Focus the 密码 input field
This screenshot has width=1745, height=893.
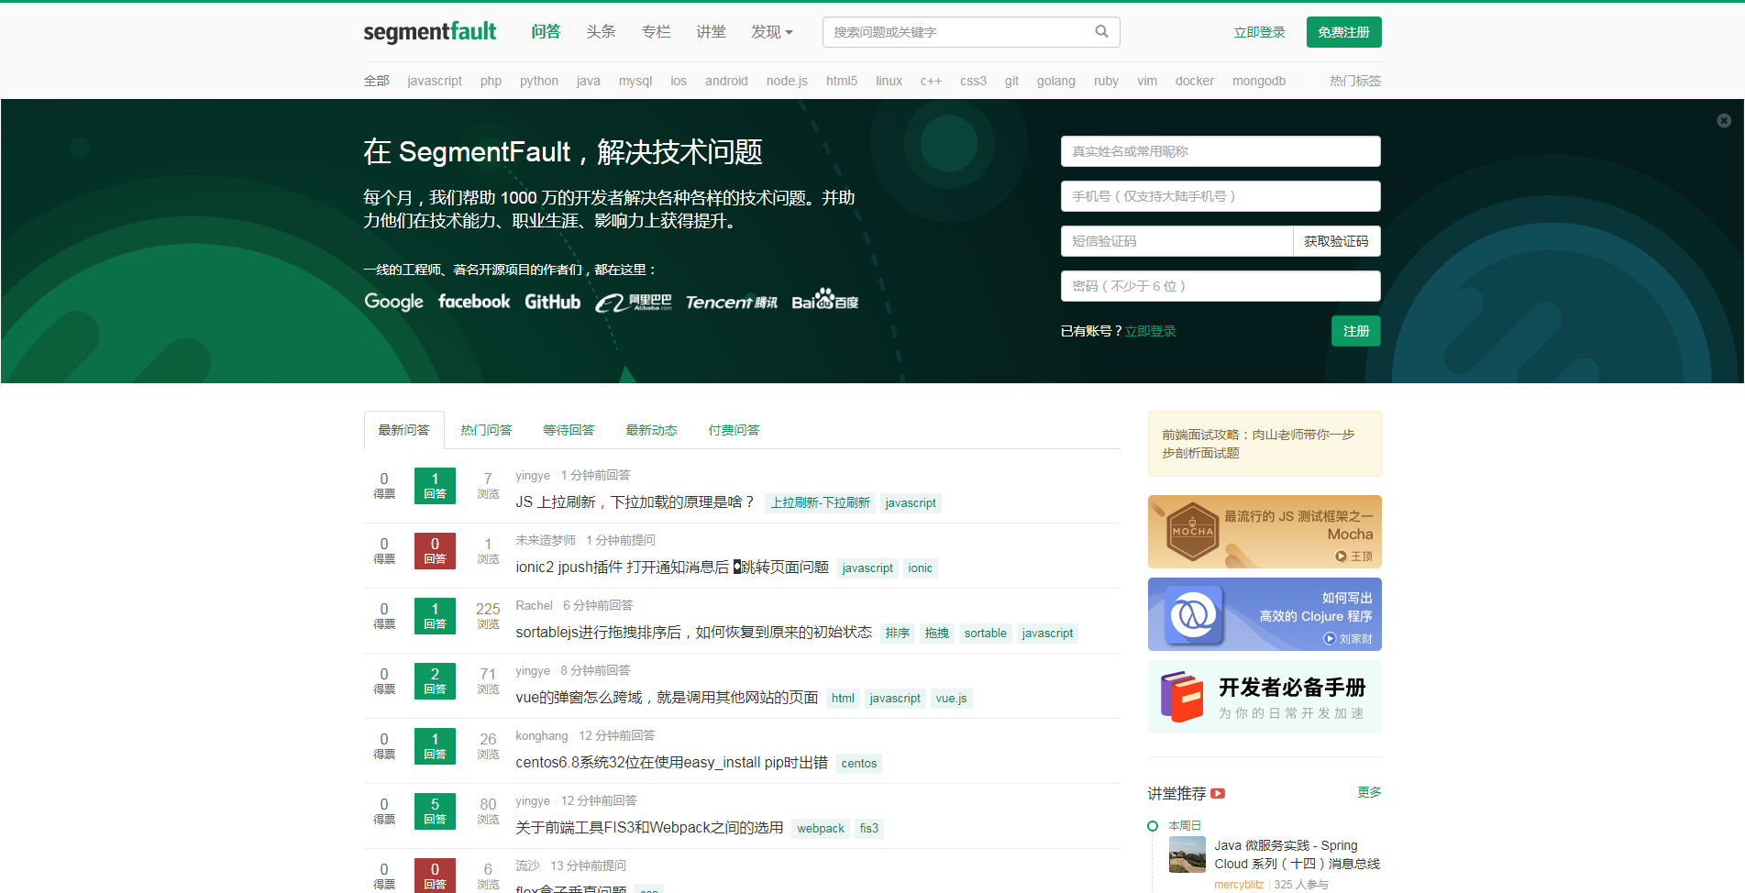click(1220, 286)
